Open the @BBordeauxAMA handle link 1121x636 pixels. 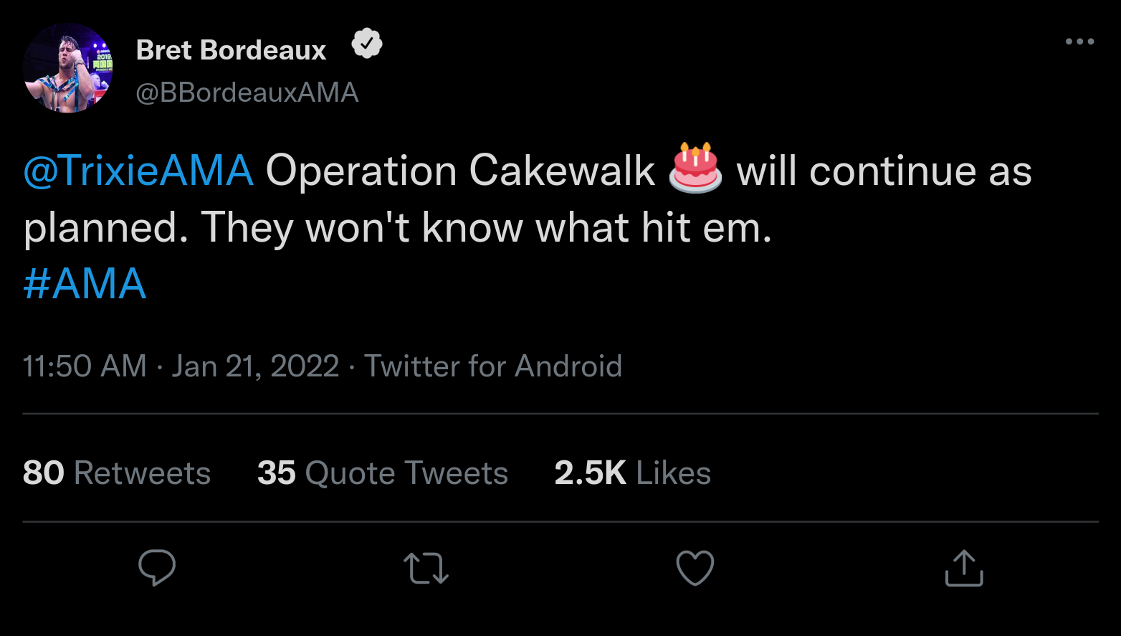[247, 92]
